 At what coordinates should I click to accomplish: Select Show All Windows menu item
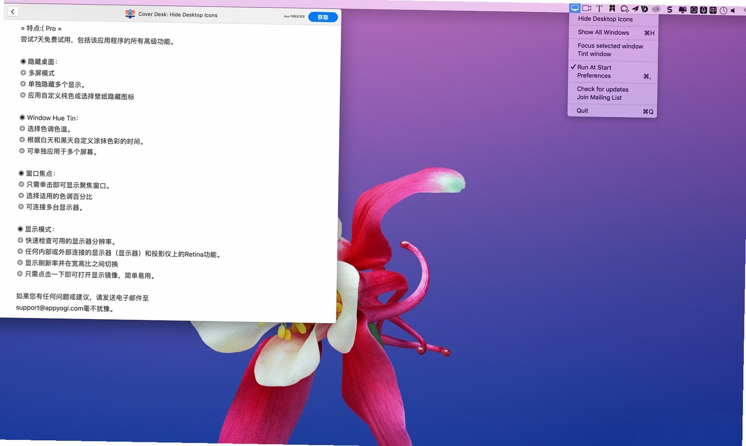point(613,32)
